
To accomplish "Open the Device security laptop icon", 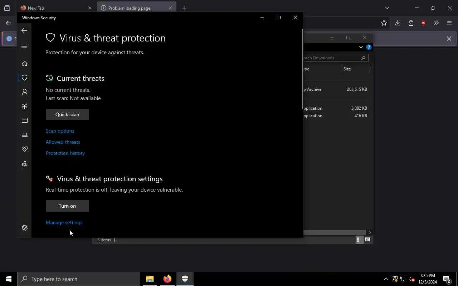I will pyautogui.click(x=25, y=135).
